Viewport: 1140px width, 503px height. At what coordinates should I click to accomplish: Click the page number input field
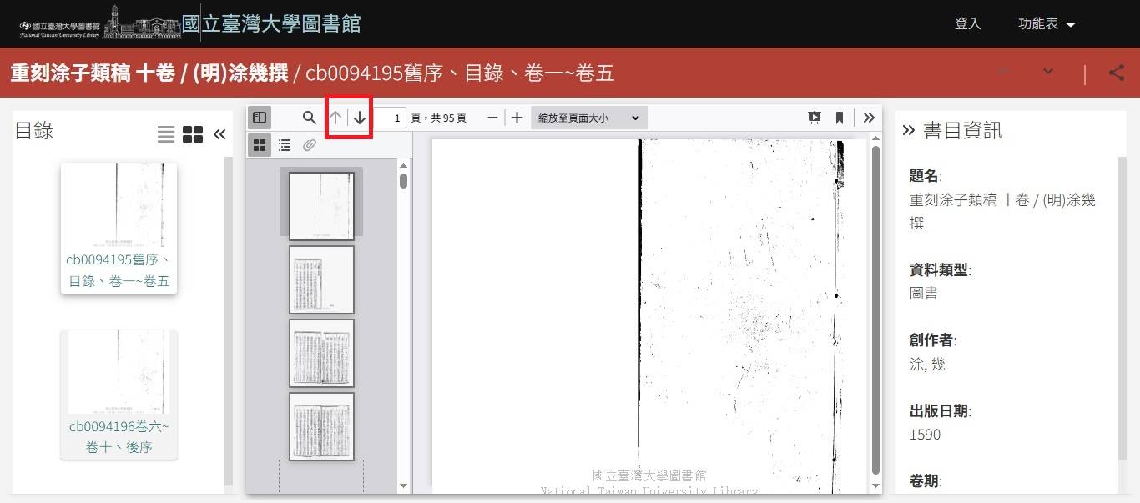(x=390, y=118)
